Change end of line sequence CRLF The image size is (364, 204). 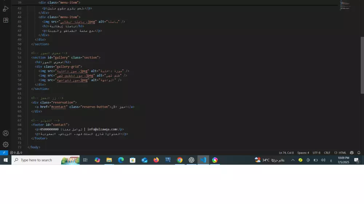coord(327,153)
